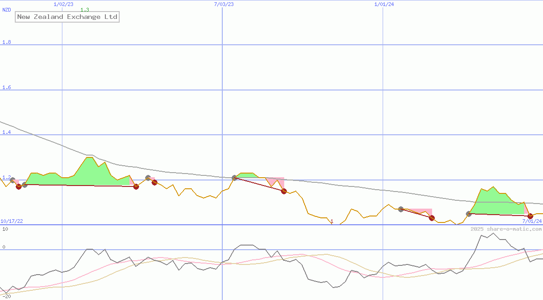The height and width of the screenshot is (300, 543).
Task: Click the 10/17/22 start date label
Action: (x=12, y=221)
